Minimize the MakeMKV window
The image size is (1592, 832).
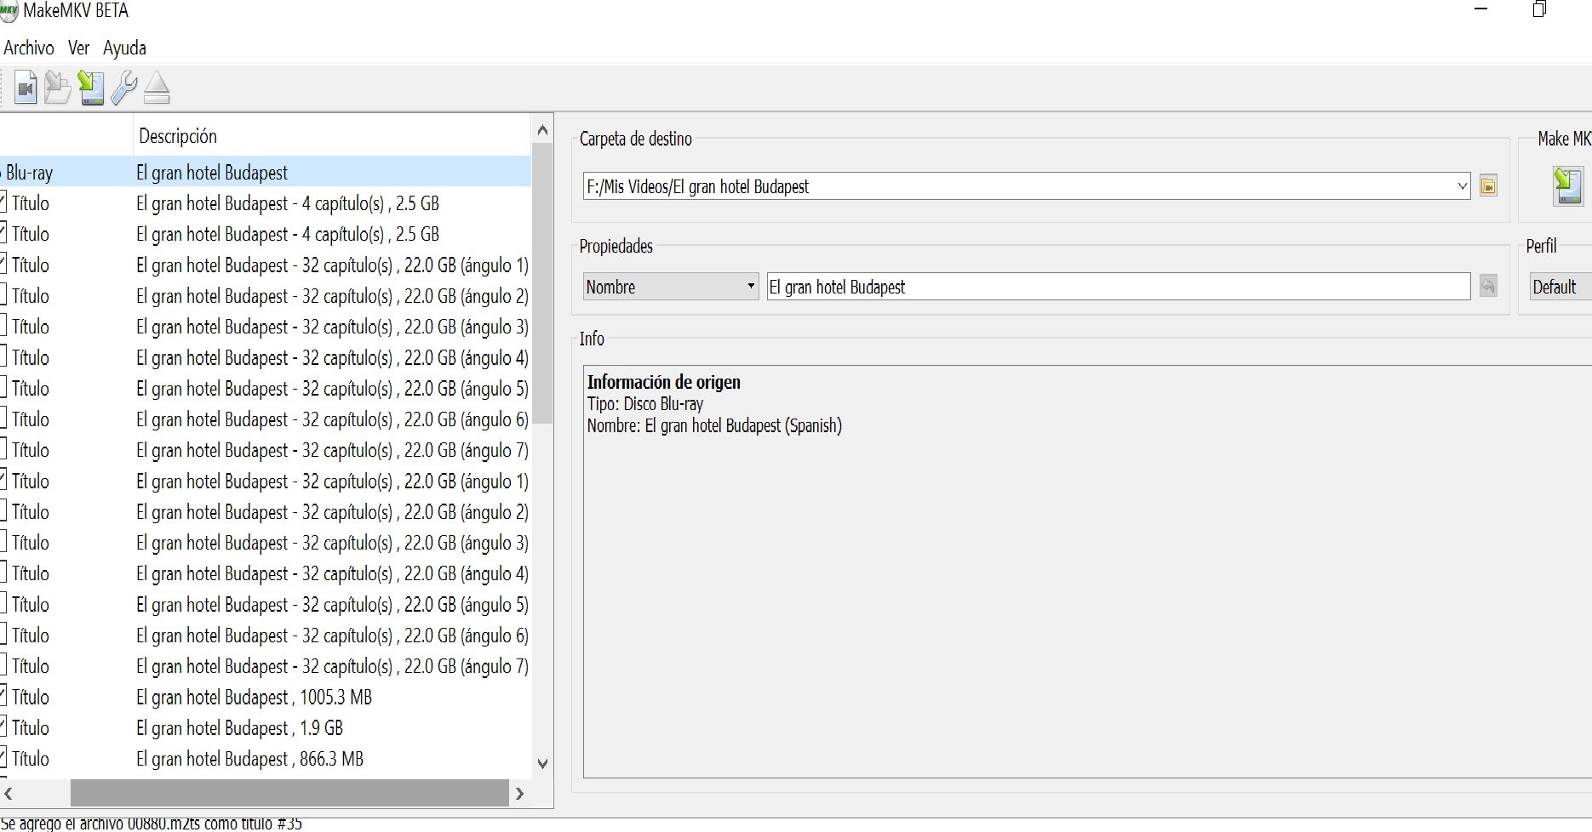(1480, 9)
